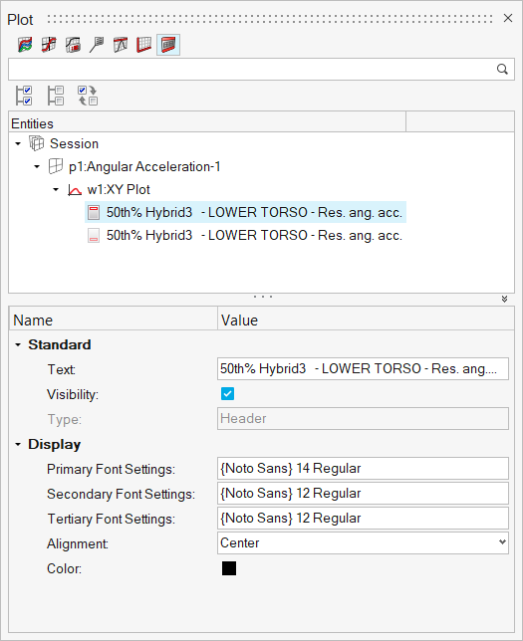Click the Reverse Selection checkboxes icon
Screen dimensions: 523x641
(88, 96)
